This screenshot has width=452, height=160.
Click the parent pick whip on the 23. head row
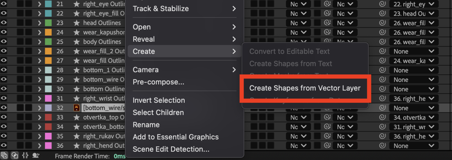(x=382, y=13)
